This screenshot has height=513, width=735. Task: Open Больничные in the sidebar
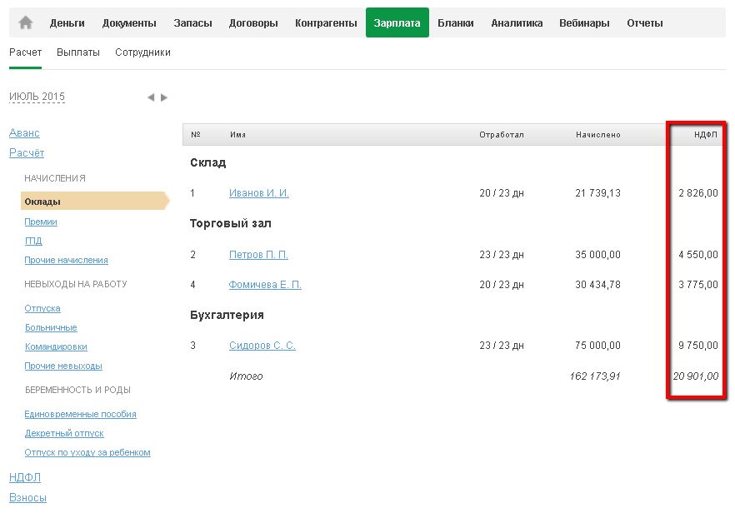[x=51, y=327]
